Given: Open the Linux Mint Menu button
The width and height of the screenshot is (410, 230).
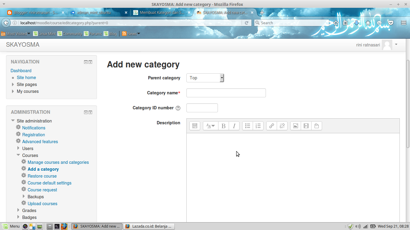Looking at the screenshot, I should (x=11, y=226).
